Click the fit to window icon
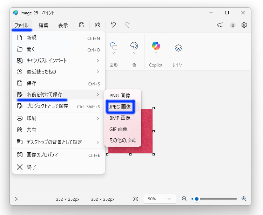The width and height of the screenshot is (263, 215). pos(135,199)
